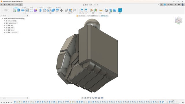Click the Select cursor tool icon
Image resolution: width=185 pixels, height=104 pixels.
[x=120, y=10]
